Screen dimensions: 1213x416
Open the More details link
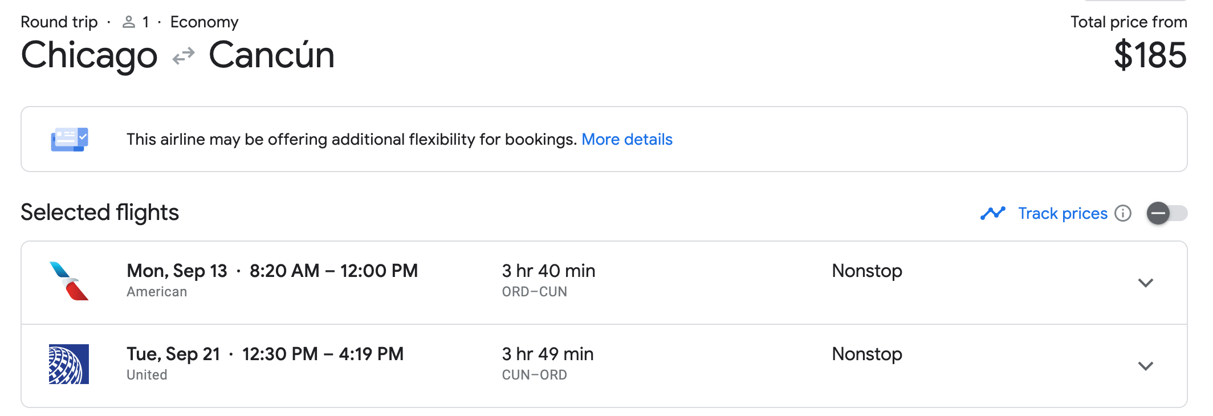point(626,140)
